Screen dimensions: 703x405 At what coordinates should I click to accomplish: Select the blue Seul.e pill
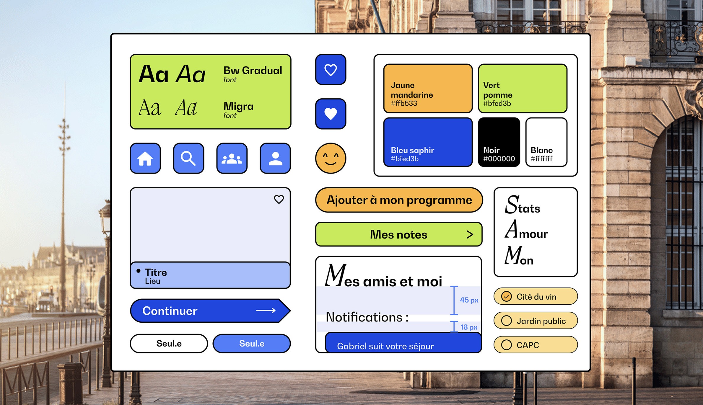(x=252, y=343)
